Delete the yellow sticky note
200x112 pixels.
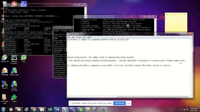(185, 14)
